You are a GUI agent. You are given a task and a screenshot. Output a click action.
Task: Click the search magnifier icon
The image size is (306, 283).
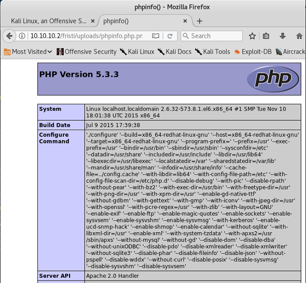pos(186,36)
